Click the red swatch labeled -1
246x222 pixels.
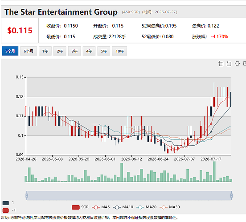click(6, 210)
